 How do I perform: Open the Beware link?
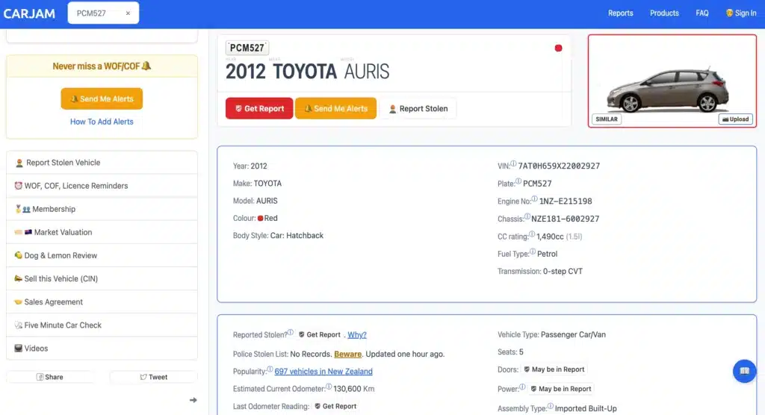pyautogui.click(x=347, y=354)
